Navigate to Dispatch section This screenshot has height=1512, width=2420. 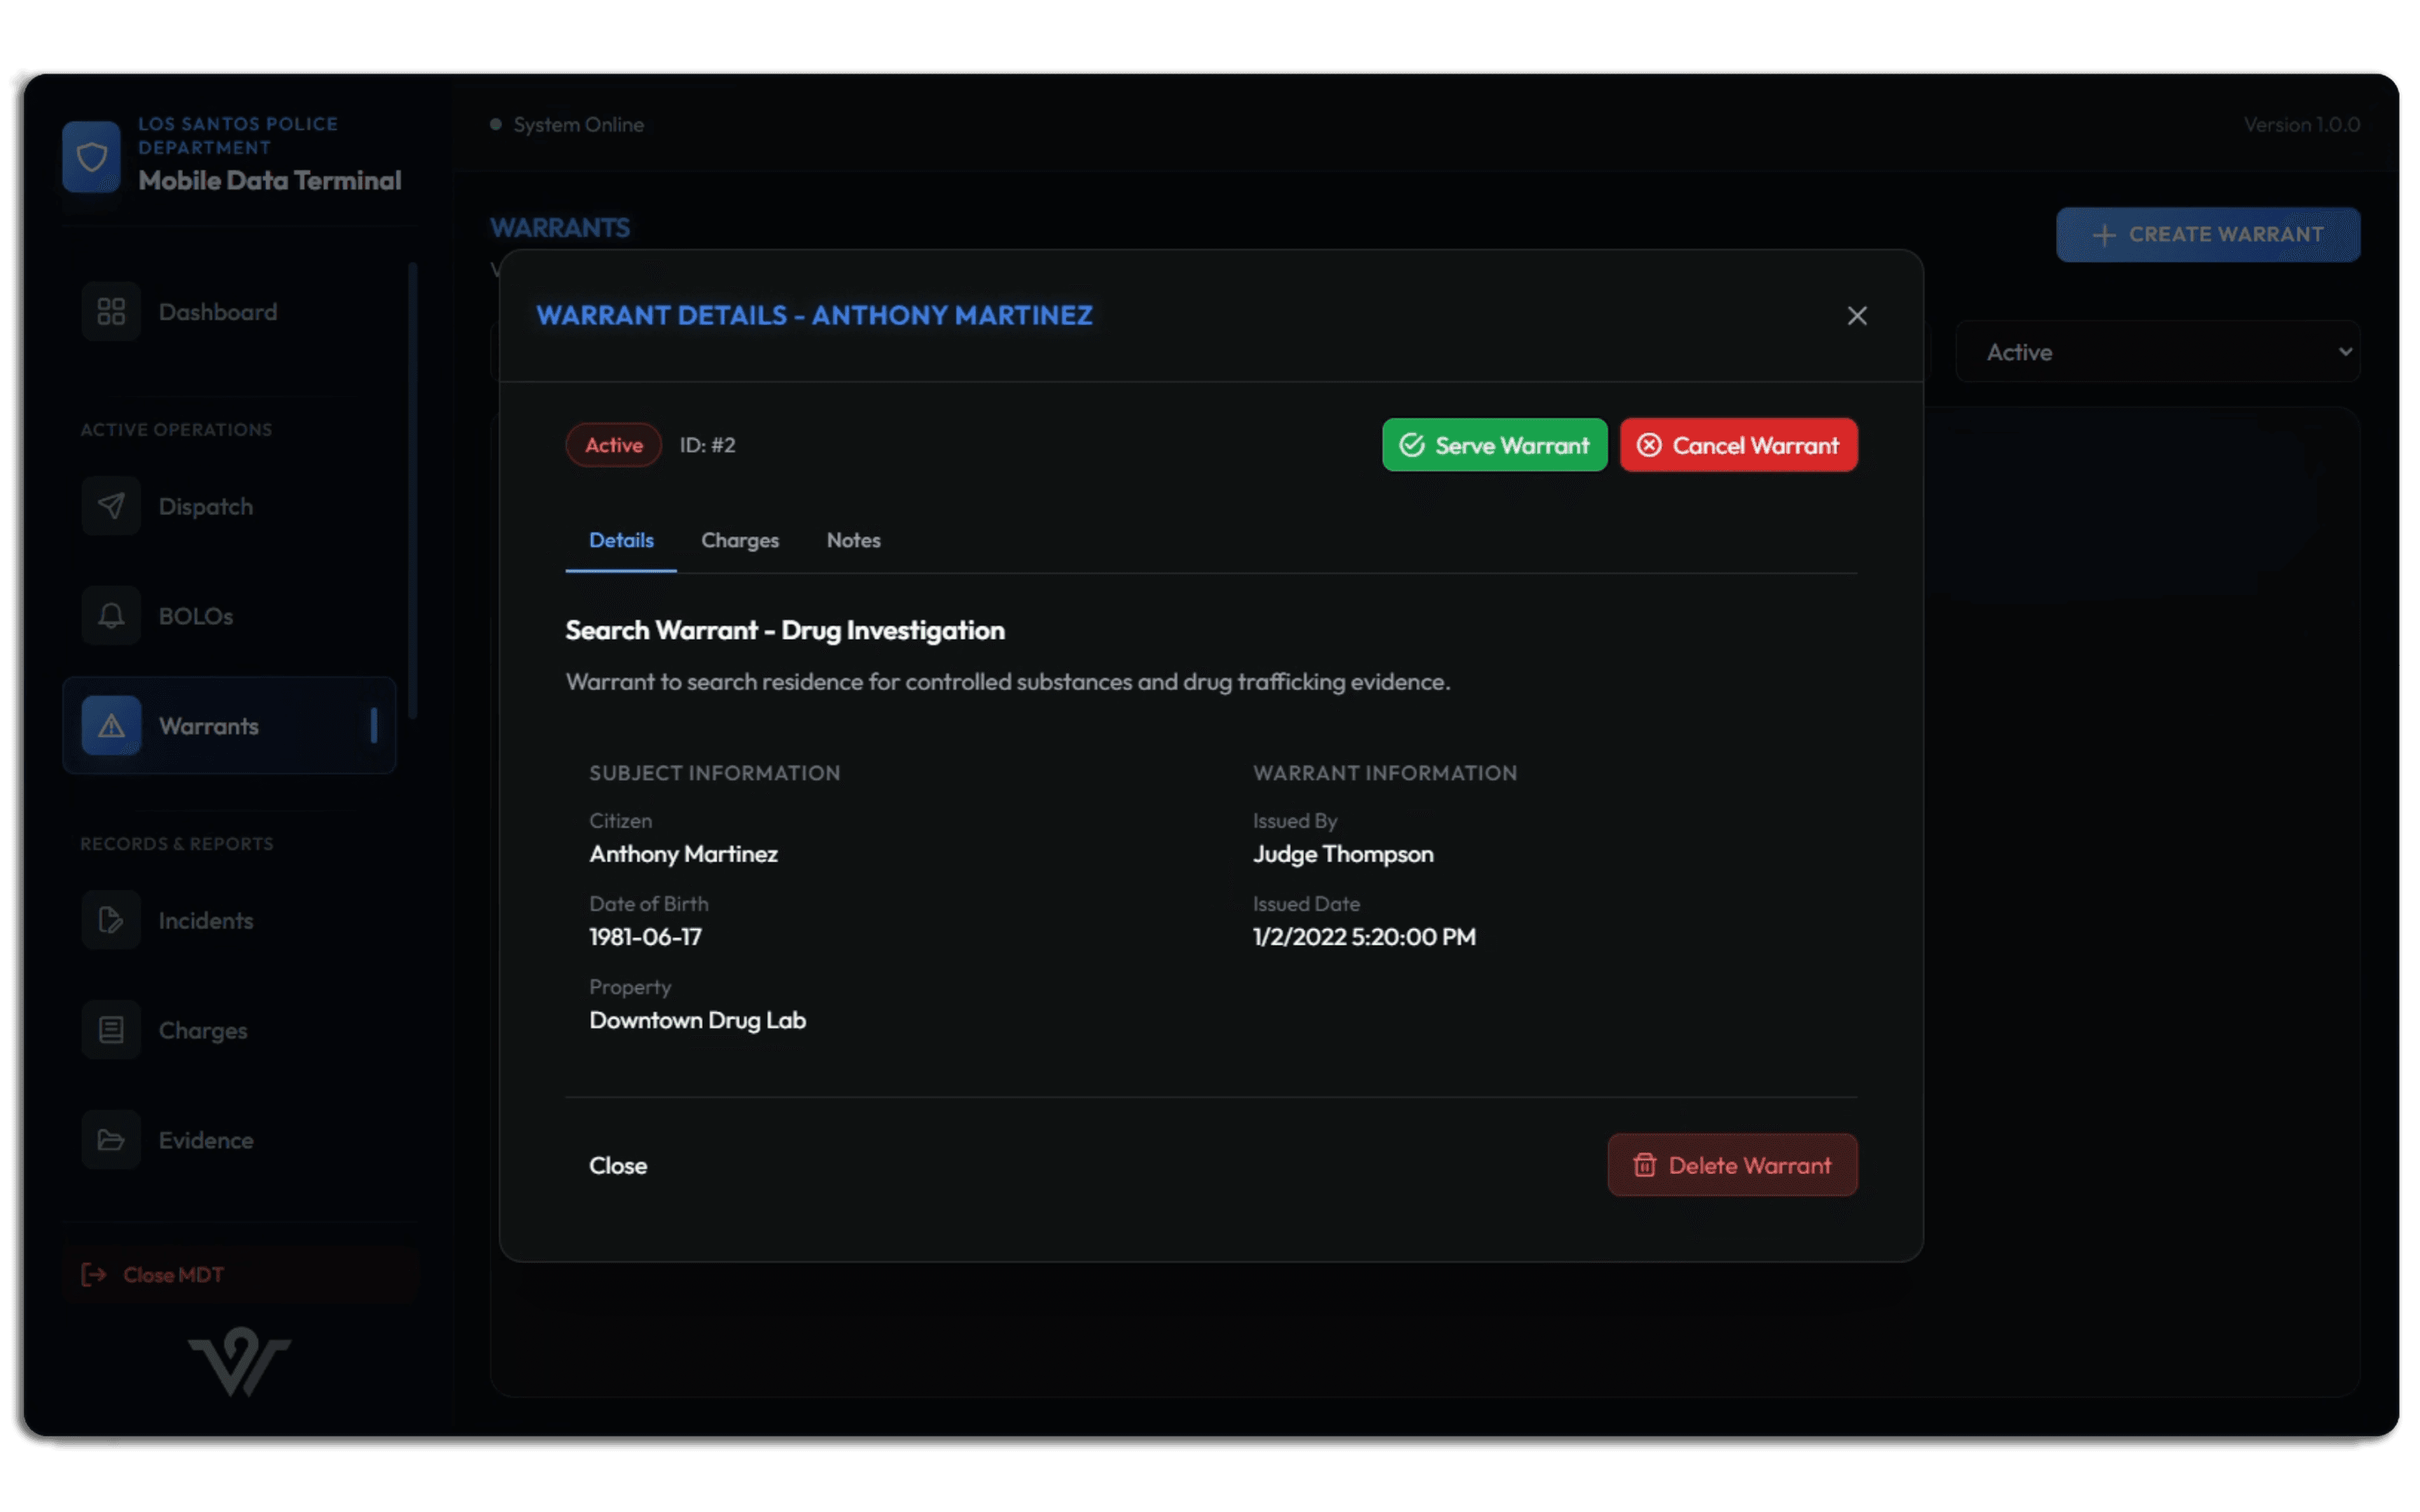click(229, 506)
